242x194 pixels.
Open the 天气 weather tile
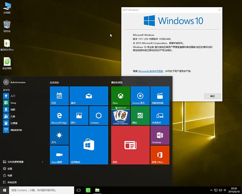[x=59, y=135]
